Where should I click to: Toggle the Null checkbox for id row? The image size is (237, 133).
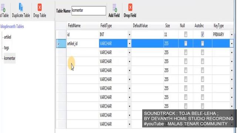186,34
